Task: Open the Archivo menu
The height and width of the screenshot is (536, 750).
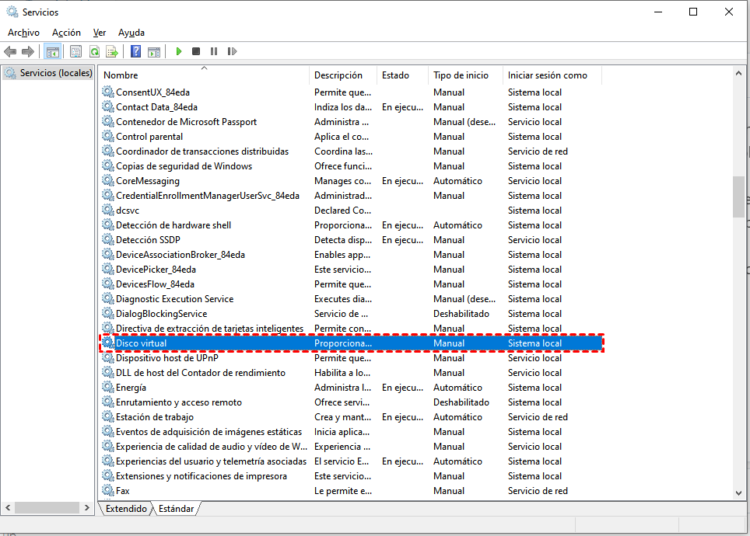Action: coord(23,33)
